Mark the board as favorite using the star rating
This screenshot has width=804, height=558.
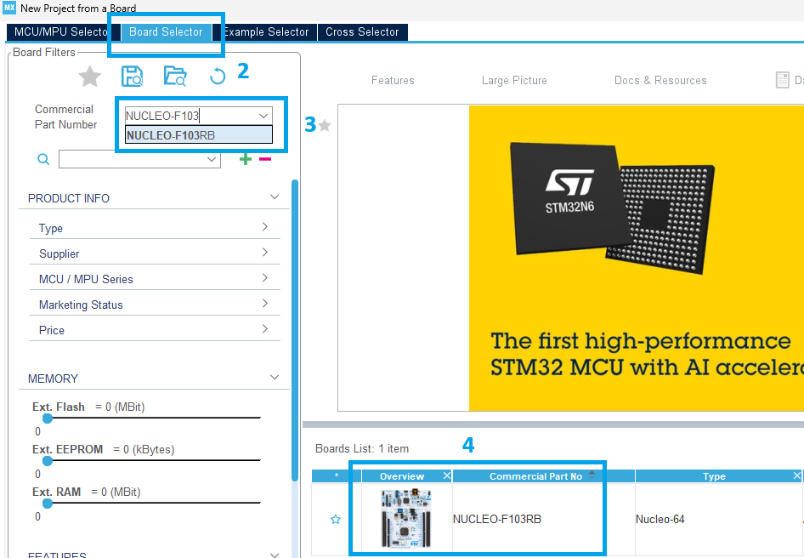pyautogui.click(x=326, y=124)
